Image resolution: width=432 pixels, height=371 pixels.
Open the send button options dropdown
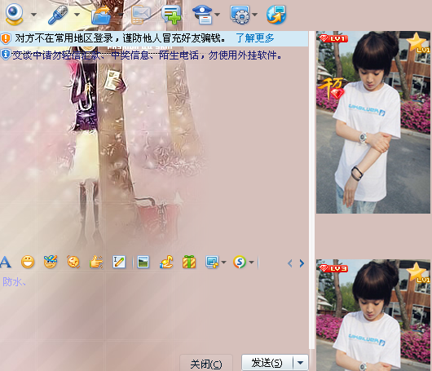tap(300, 363)
